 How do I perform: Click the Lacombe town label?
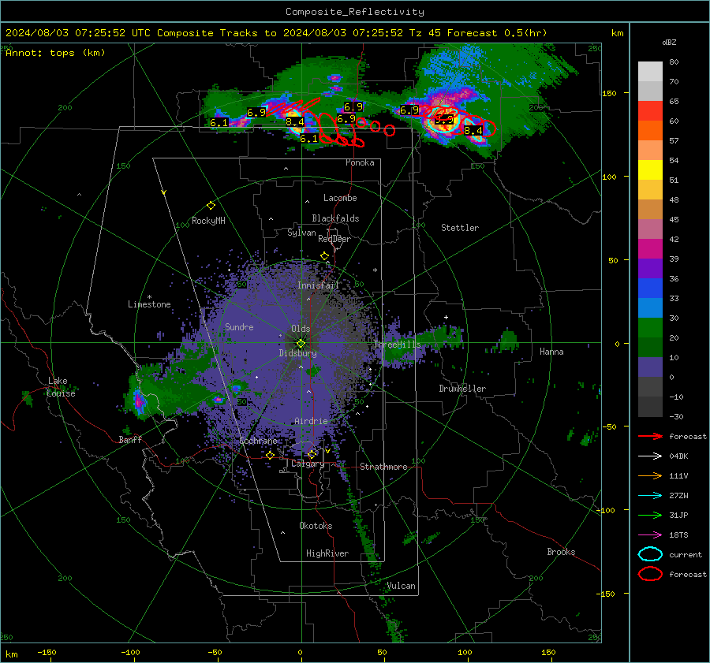[340, 198]
